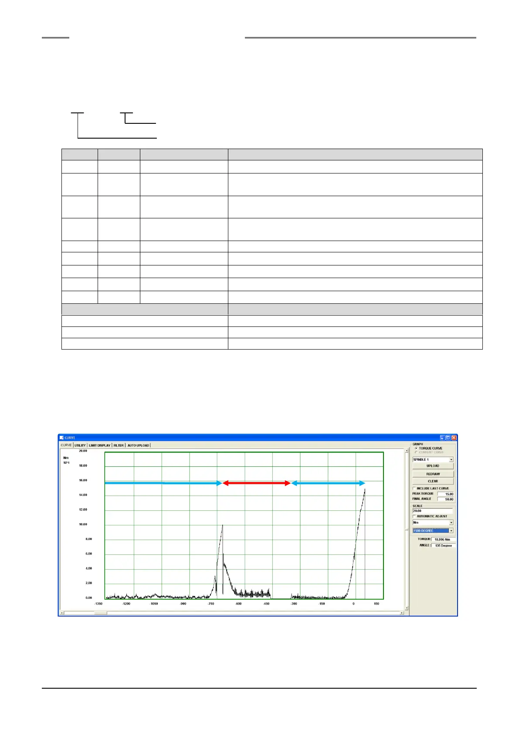Viewport: 519px width, 734px height.
Task: Click the 10.00 y-axis label
Action: click(83, 524)
